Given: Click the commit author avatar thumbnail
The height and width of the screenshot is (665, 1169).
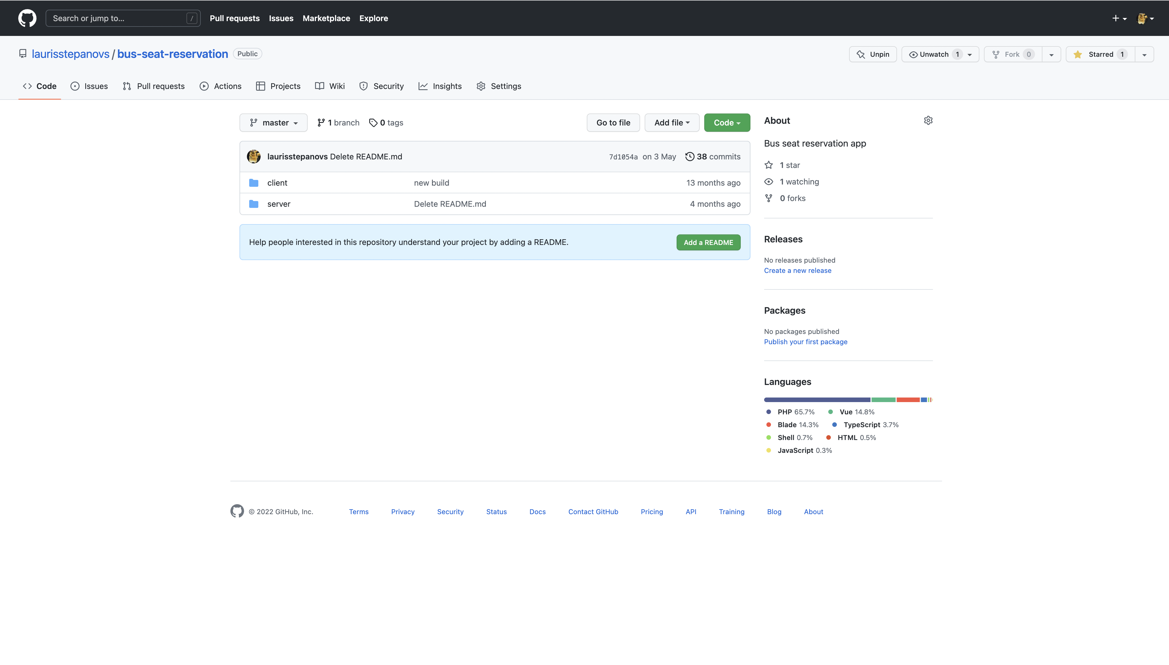Looking at the screenshot, I should pos(254,157).
